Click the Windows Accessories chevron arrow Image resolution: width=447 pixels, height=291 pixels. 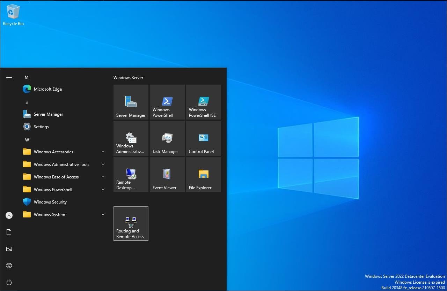pos(103,152)
